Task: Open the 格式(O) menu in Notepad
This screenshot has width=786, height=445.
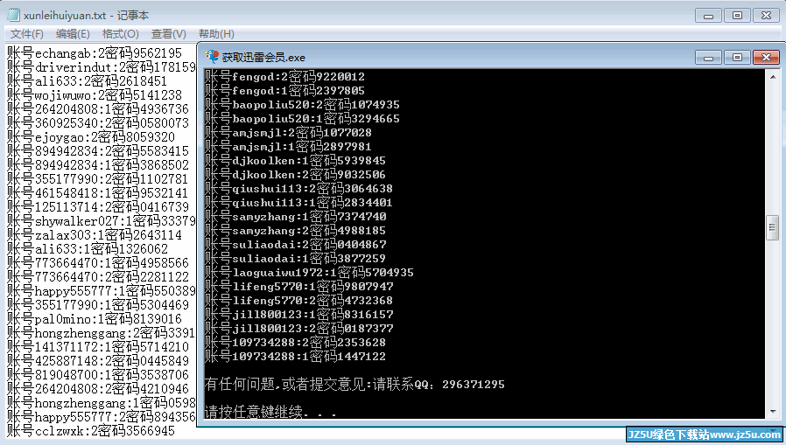Action: [x=120, y=34]
